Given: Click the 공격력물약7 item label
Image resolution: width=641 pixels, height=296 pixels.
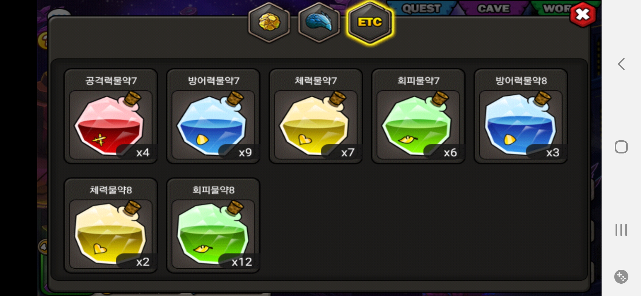Looking at the screenshot, I should (x=111, y=81).
